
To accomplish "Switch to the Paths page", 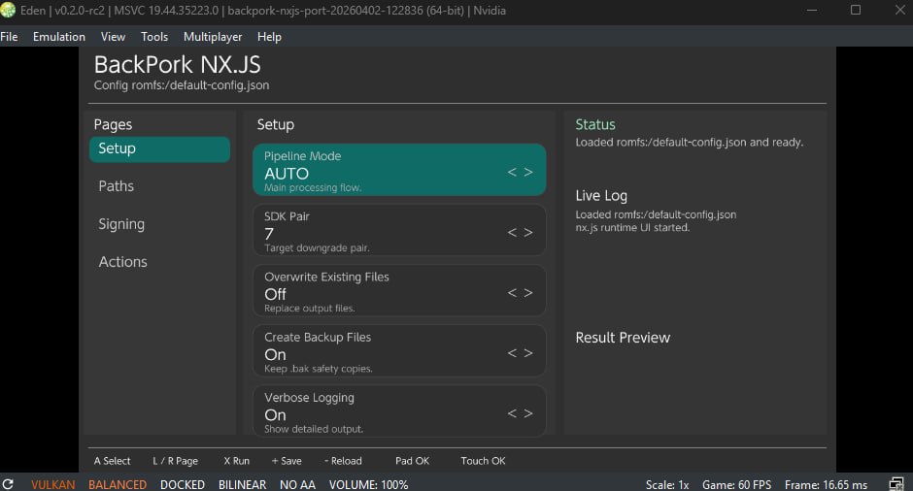I will point(116,186).
